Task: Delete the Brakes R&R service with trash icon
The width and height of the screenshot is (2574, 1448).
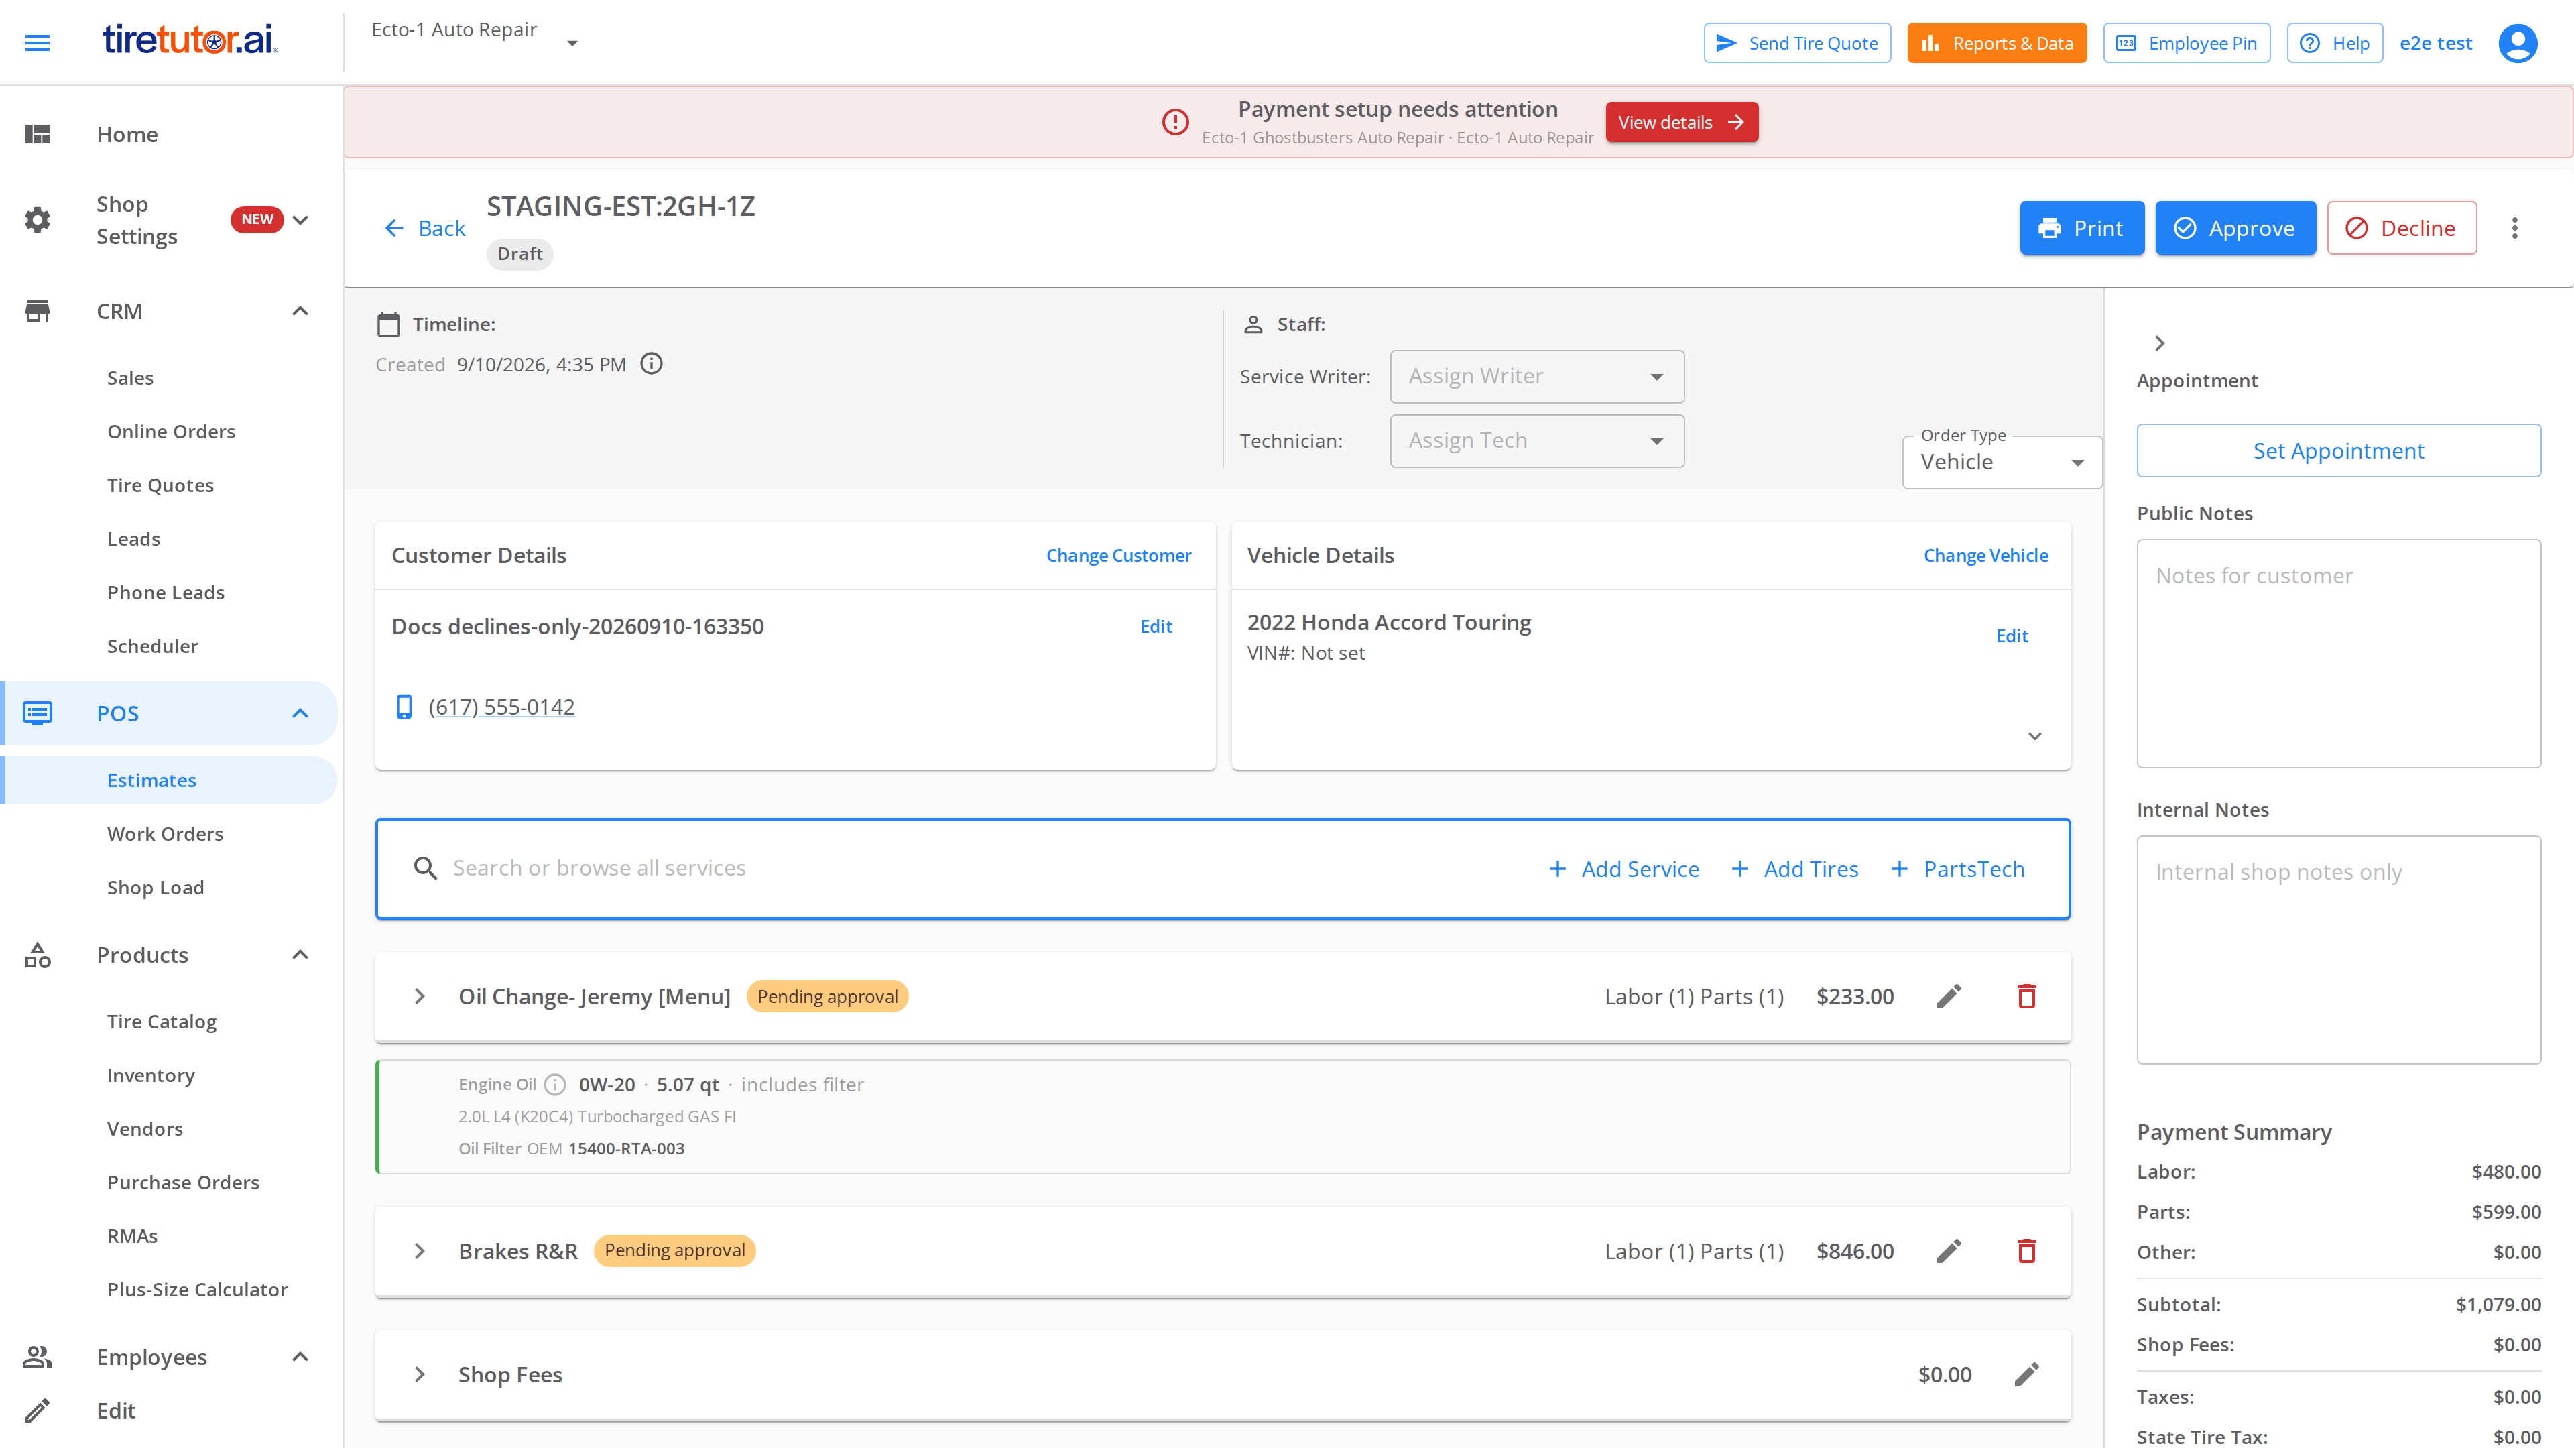Action: click(2026, 1251)
